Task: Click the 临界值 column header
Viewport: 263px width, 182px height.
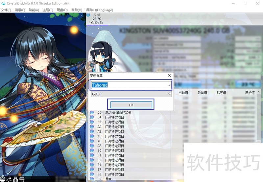Action: 221,93
